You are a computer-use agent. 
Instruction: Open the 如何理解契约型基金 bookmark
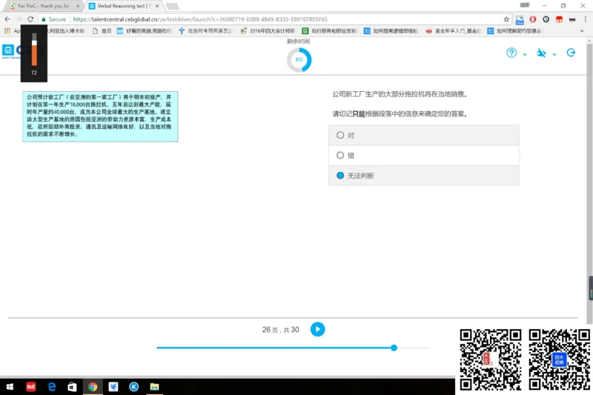[514, 30]
